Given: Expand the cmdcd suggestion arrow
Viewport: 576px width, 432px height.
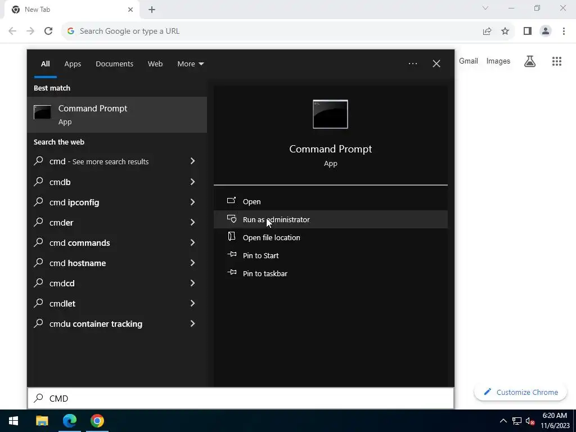Looking at the screenshot, I should [192, 283].
